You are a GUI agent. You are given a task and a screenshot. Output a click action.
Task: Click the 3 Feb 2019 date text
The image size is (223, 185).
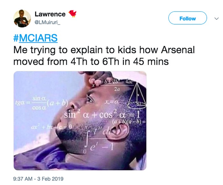click(52, 179)
